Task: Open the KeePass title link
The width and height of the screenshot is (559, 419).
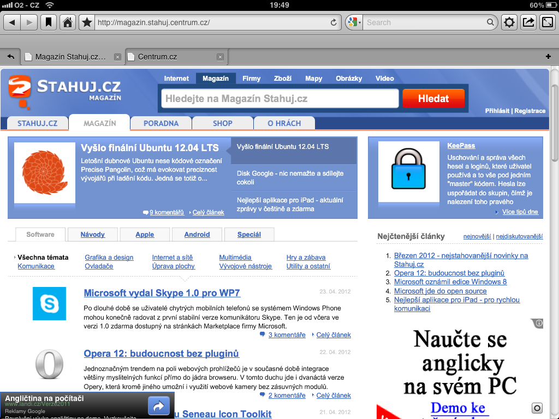Action: (x=461, y=145)
